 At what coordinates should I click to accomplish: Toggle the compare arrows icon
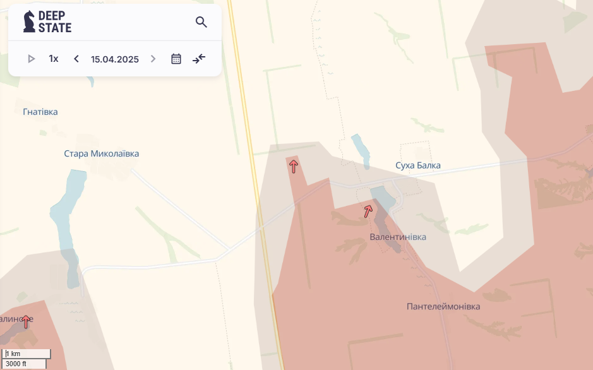pyautogui.click(x=199, y=59)
